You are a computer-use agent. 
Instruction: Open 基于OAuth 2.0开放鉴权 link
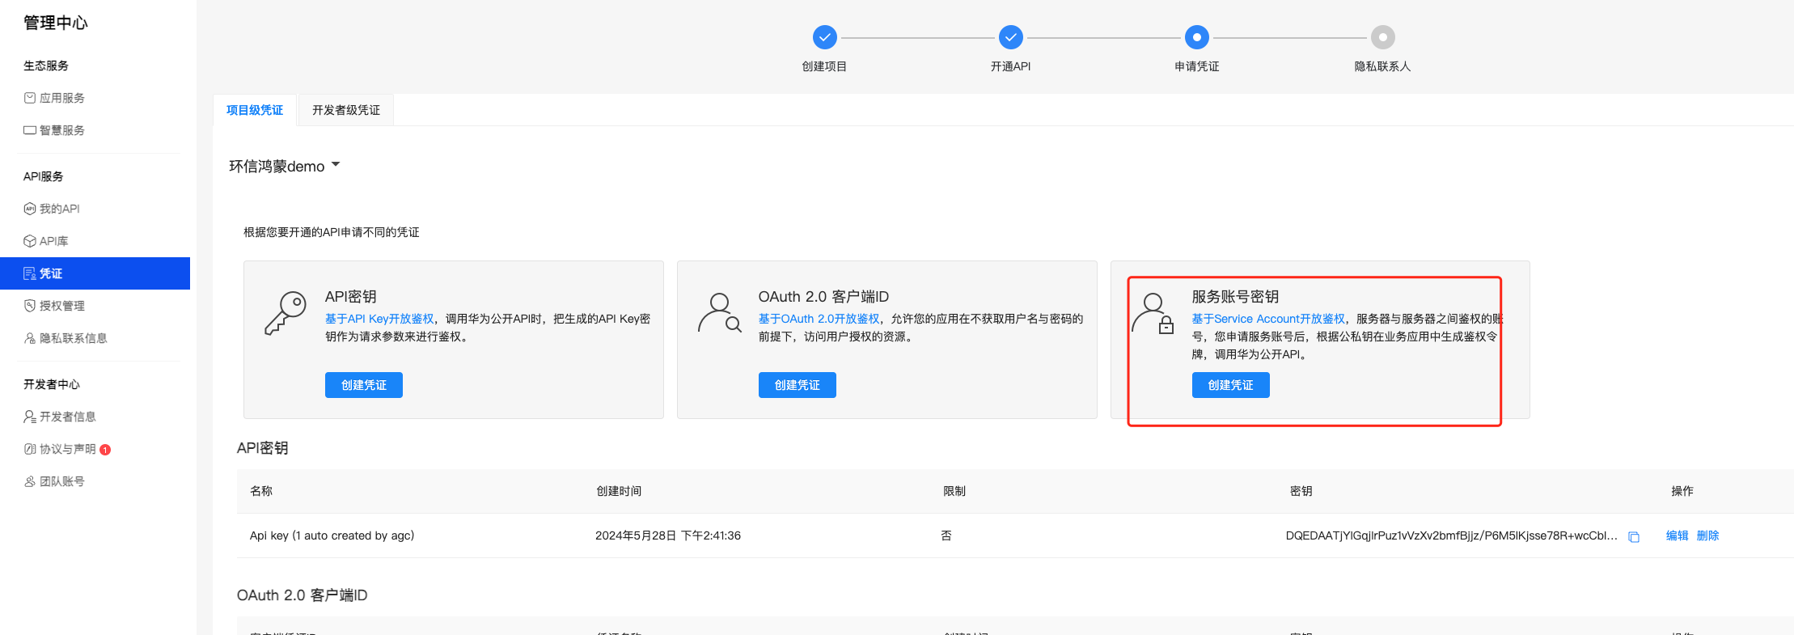[819, 319]
